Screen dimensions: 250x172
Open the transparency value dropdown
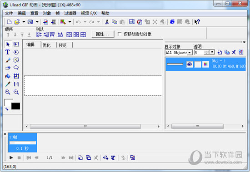point(212,52)
